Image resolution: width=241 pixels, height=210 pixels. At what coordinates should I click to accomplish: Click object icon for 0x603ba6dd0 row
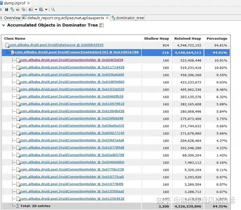[18, 75]
